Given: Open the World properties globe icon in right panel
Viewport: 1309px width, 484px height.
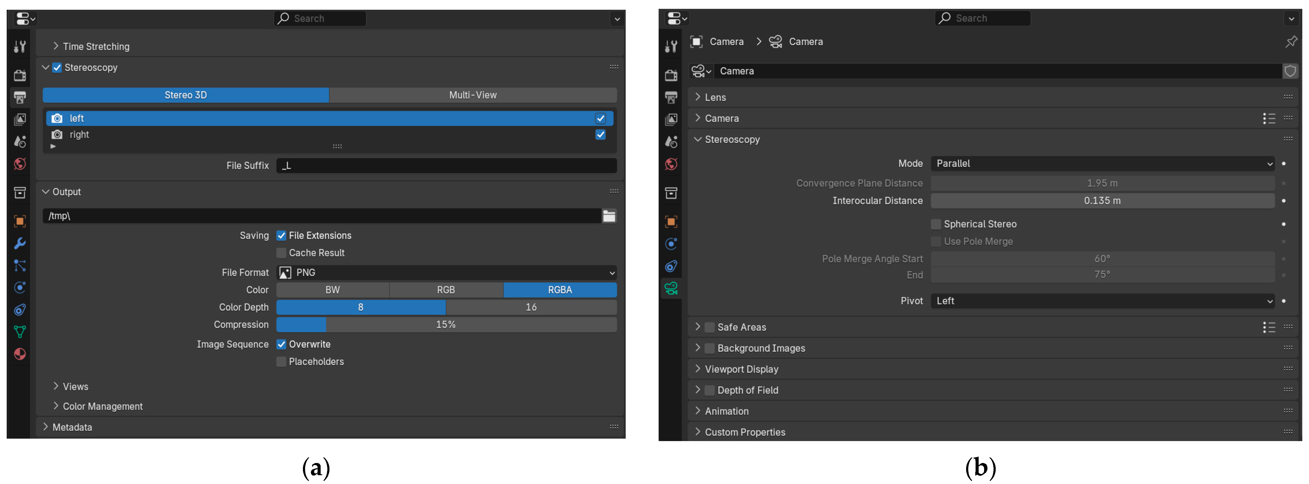Looking at the screenshot, I should (671, 164).
